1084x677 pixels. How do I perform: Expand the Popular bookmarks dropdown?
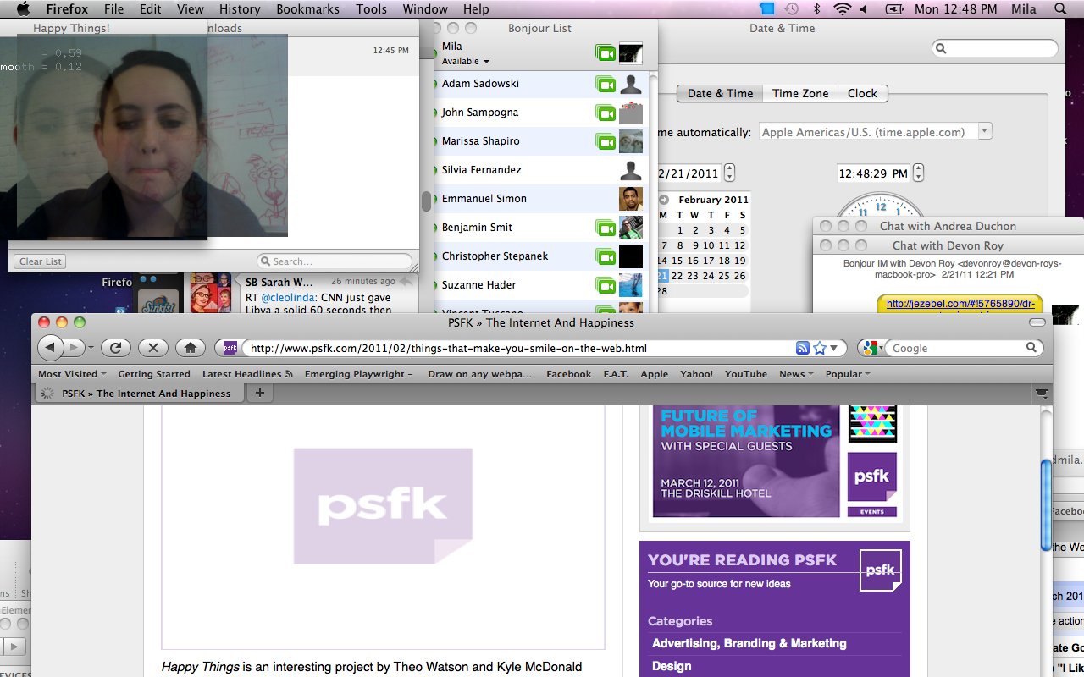tap(848, 374)
